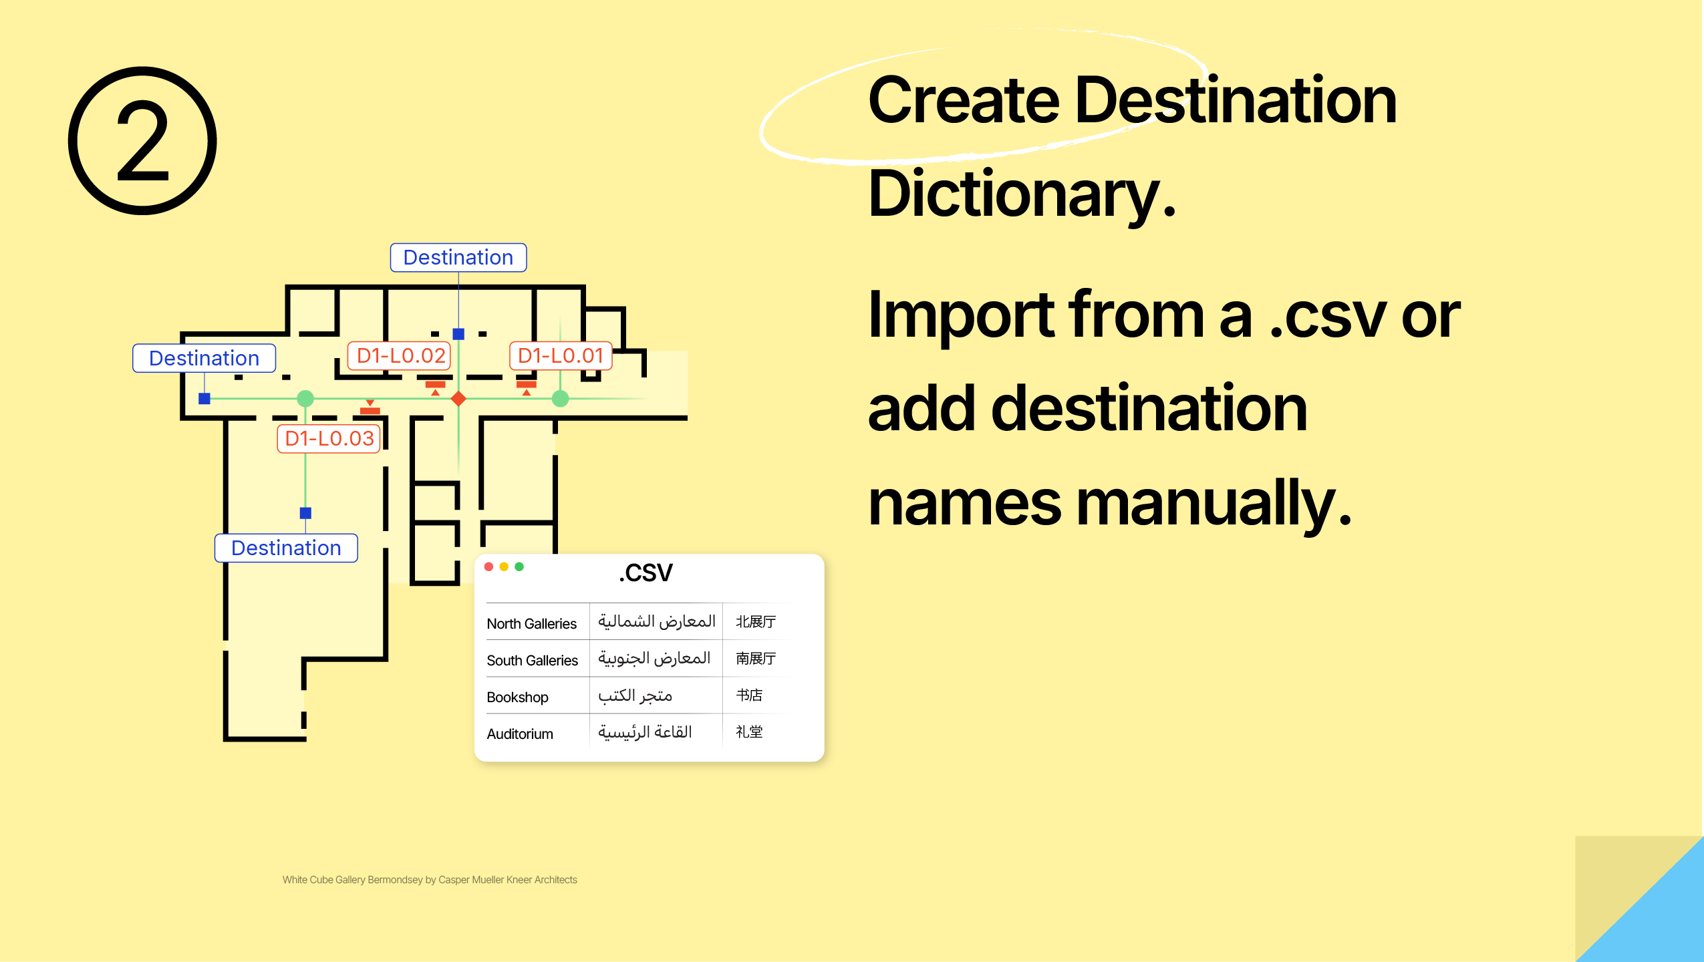Click the red sign marker above D1-L0.03
Image resolution: width=1704 pixels, height=962 pixels.
370,408
